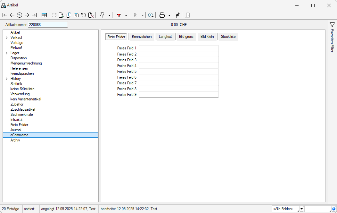Select Intrastat in the tree
This screenshot has height=213, width=337.
pos(17,120)
